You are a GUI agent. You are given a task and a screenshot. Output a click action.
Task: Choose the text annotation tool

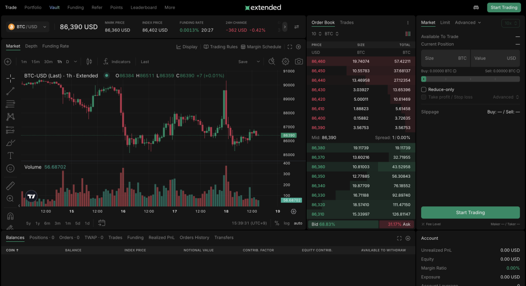click(x=10, y=155)
